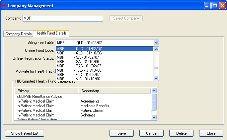This screenshot has height=140, width=227.
Task: Click the Company name input field
Action: point(63,18)
